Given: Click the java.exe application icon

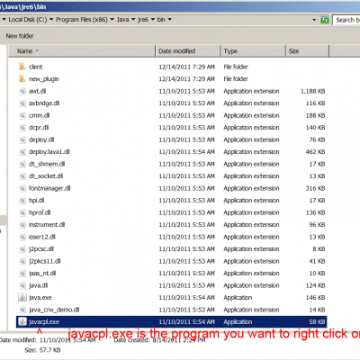Looking at the screenshot, I should tap(22, 297).
